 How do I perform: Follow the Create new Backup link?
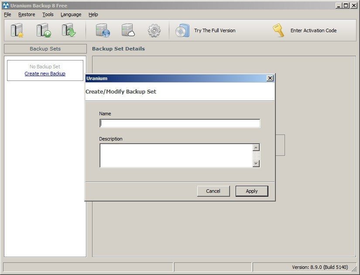45,74
